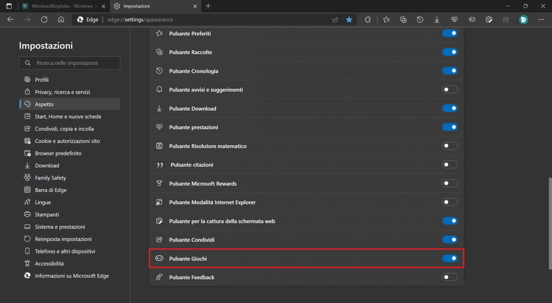The image size is (552, 303).
Task: Open Informazioni su Microsoft Edge
Action: click(x=72, y=276)
